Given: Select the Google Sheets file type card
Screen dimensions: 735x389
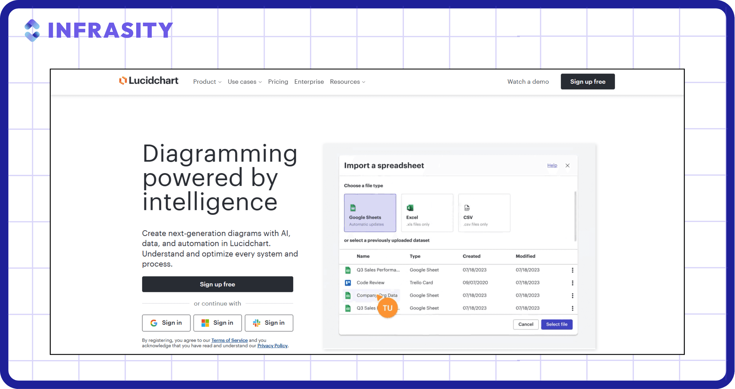Looking at the screenshot, I should coord(370,213).
